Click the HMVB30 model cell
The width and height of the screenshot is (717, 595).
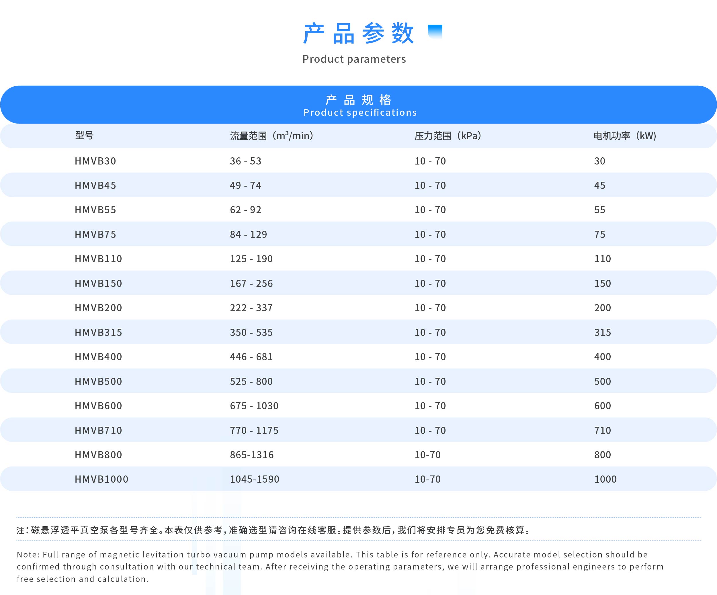click(x=95, y=161)
